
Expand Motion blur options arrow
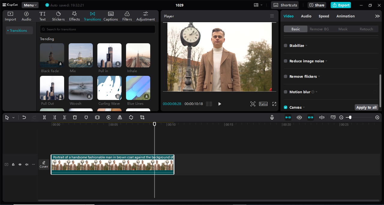click(x=316, y=92)
